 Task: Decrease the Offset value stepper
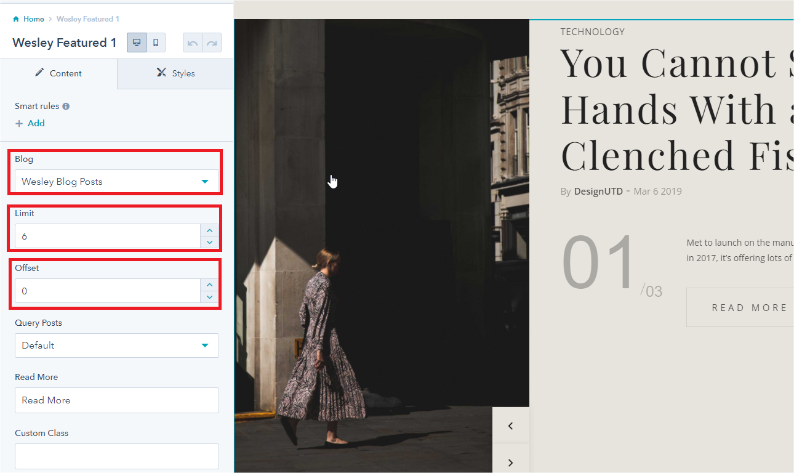pos(210,297)
